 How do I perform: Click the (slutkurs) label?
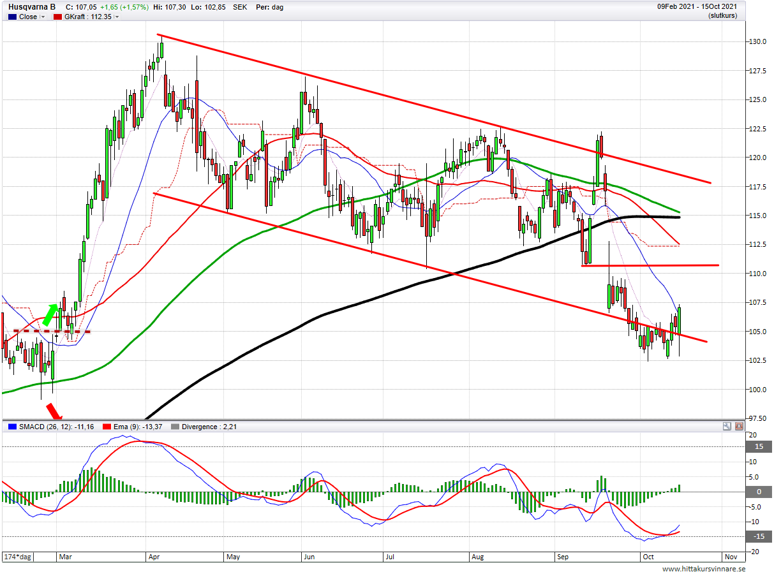722,16
